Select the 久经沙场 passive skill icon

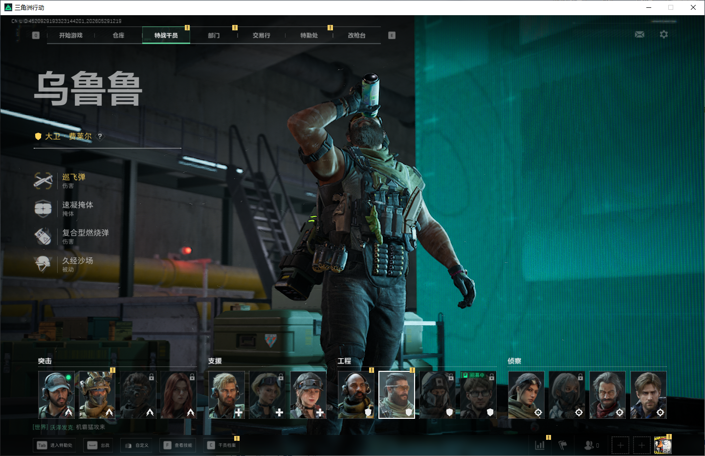coord(43,264)
